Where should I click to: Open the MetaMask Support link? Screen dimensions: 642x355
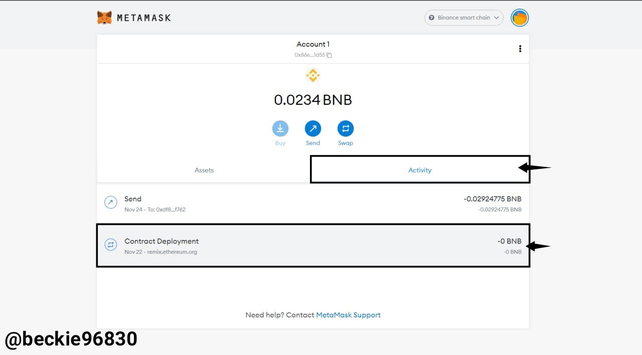(348, 315)
